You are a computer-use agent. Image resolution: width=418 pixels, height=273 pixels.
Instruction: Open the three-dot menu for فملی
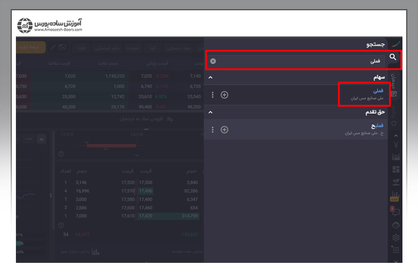[x=212, y=95]
